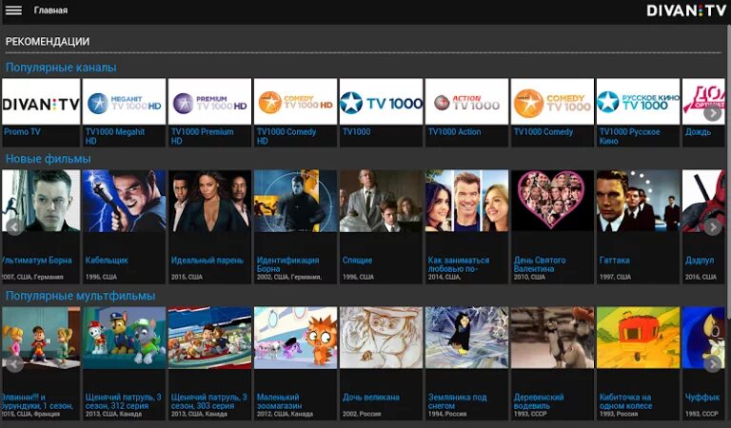
Task: Select the Гаттака film poster
Action: tap(639, 201)
